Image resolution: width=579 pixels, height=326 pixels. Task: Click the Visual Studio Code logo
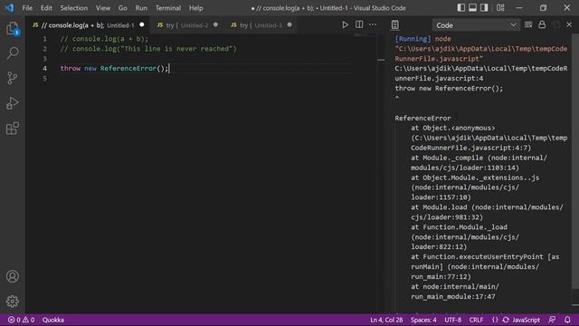pyautogui.click(x=9, y=8)
